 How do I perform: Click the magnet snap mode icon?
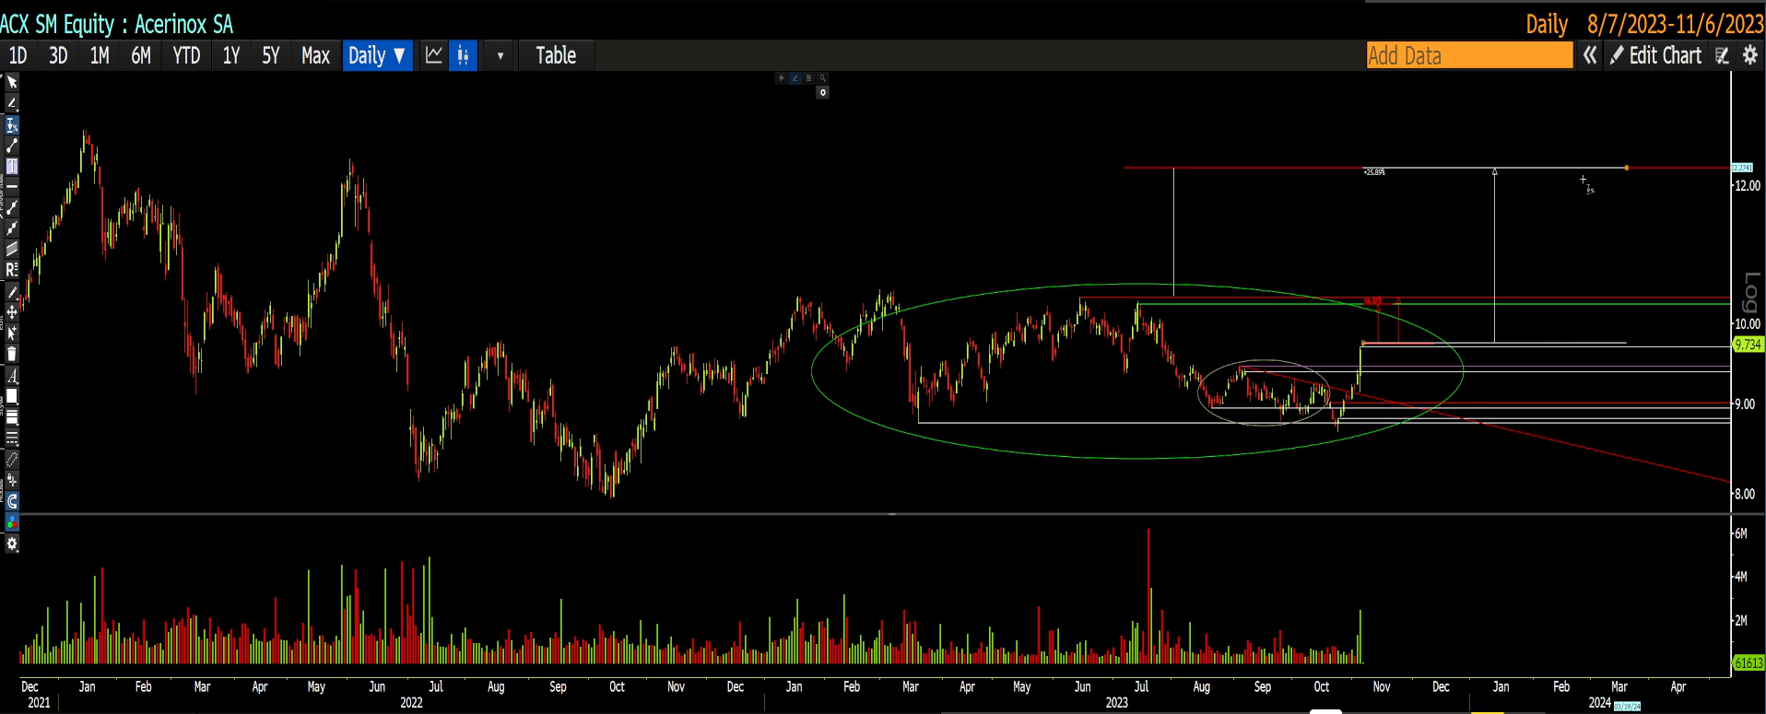(12, 501)
